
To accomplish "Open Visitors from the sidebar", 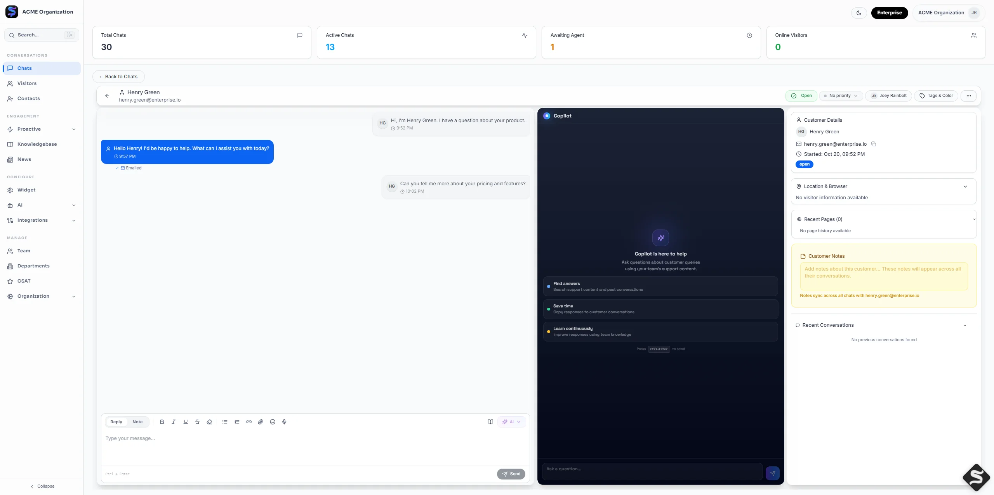I will click(28, 83).
